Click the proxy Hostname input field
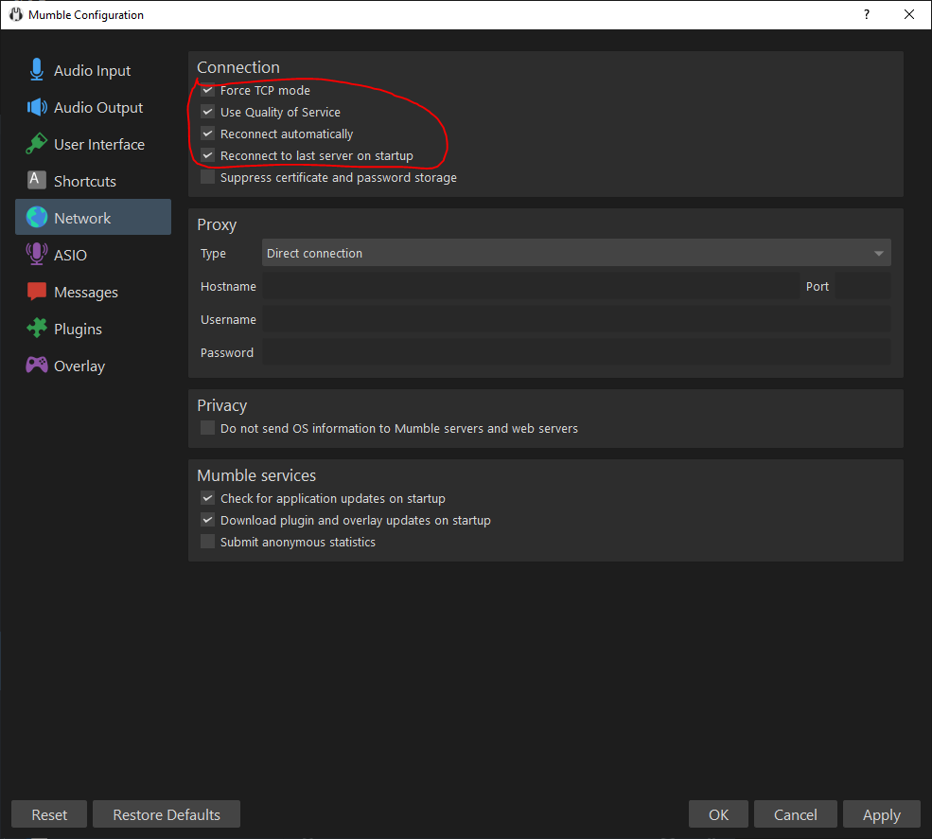This screenshot has width=932, height=839. point(530,286)
